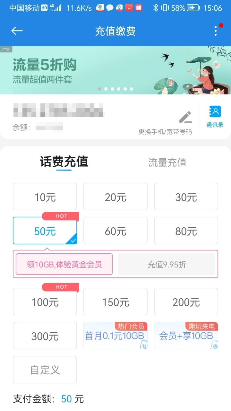Pick the 200元 recharge button
This screenshot has width=231, height=411.
(186, 302)
